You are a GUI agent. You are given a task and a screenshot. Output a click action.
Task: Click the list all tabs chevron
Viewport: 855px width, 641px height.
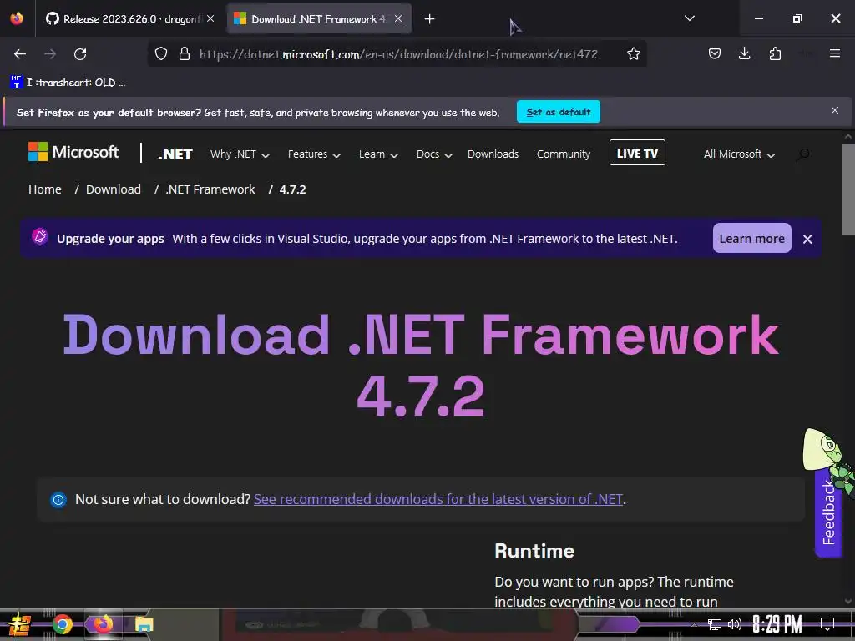689,18
